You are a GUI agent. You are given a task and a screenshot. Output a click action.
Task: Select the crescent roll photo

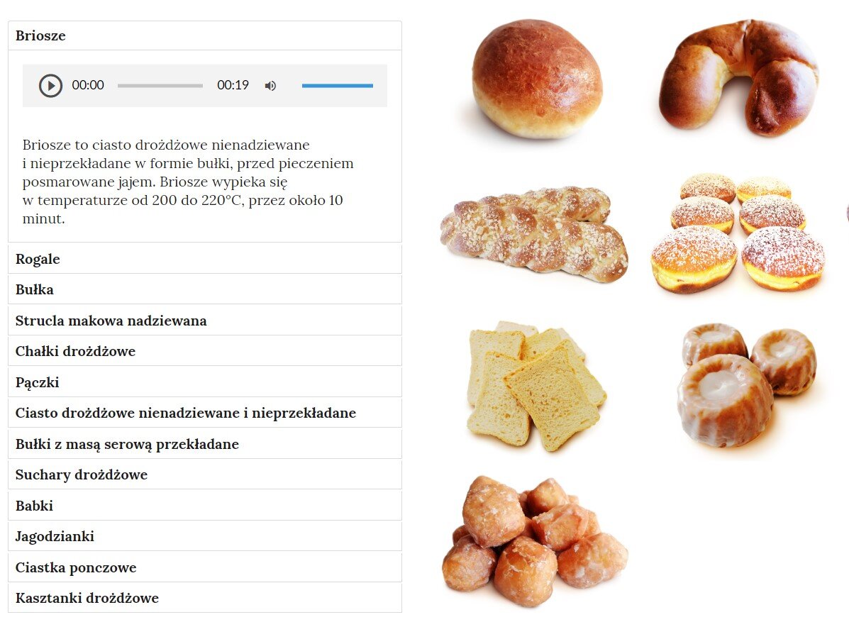738,77
